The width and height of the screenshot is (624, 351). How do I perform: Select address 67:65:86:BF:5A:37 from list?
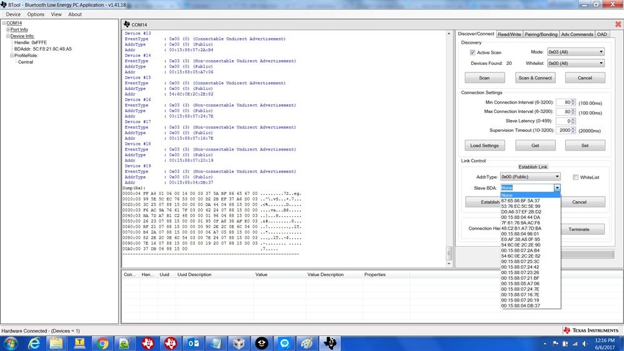click(x=530, y=201)
